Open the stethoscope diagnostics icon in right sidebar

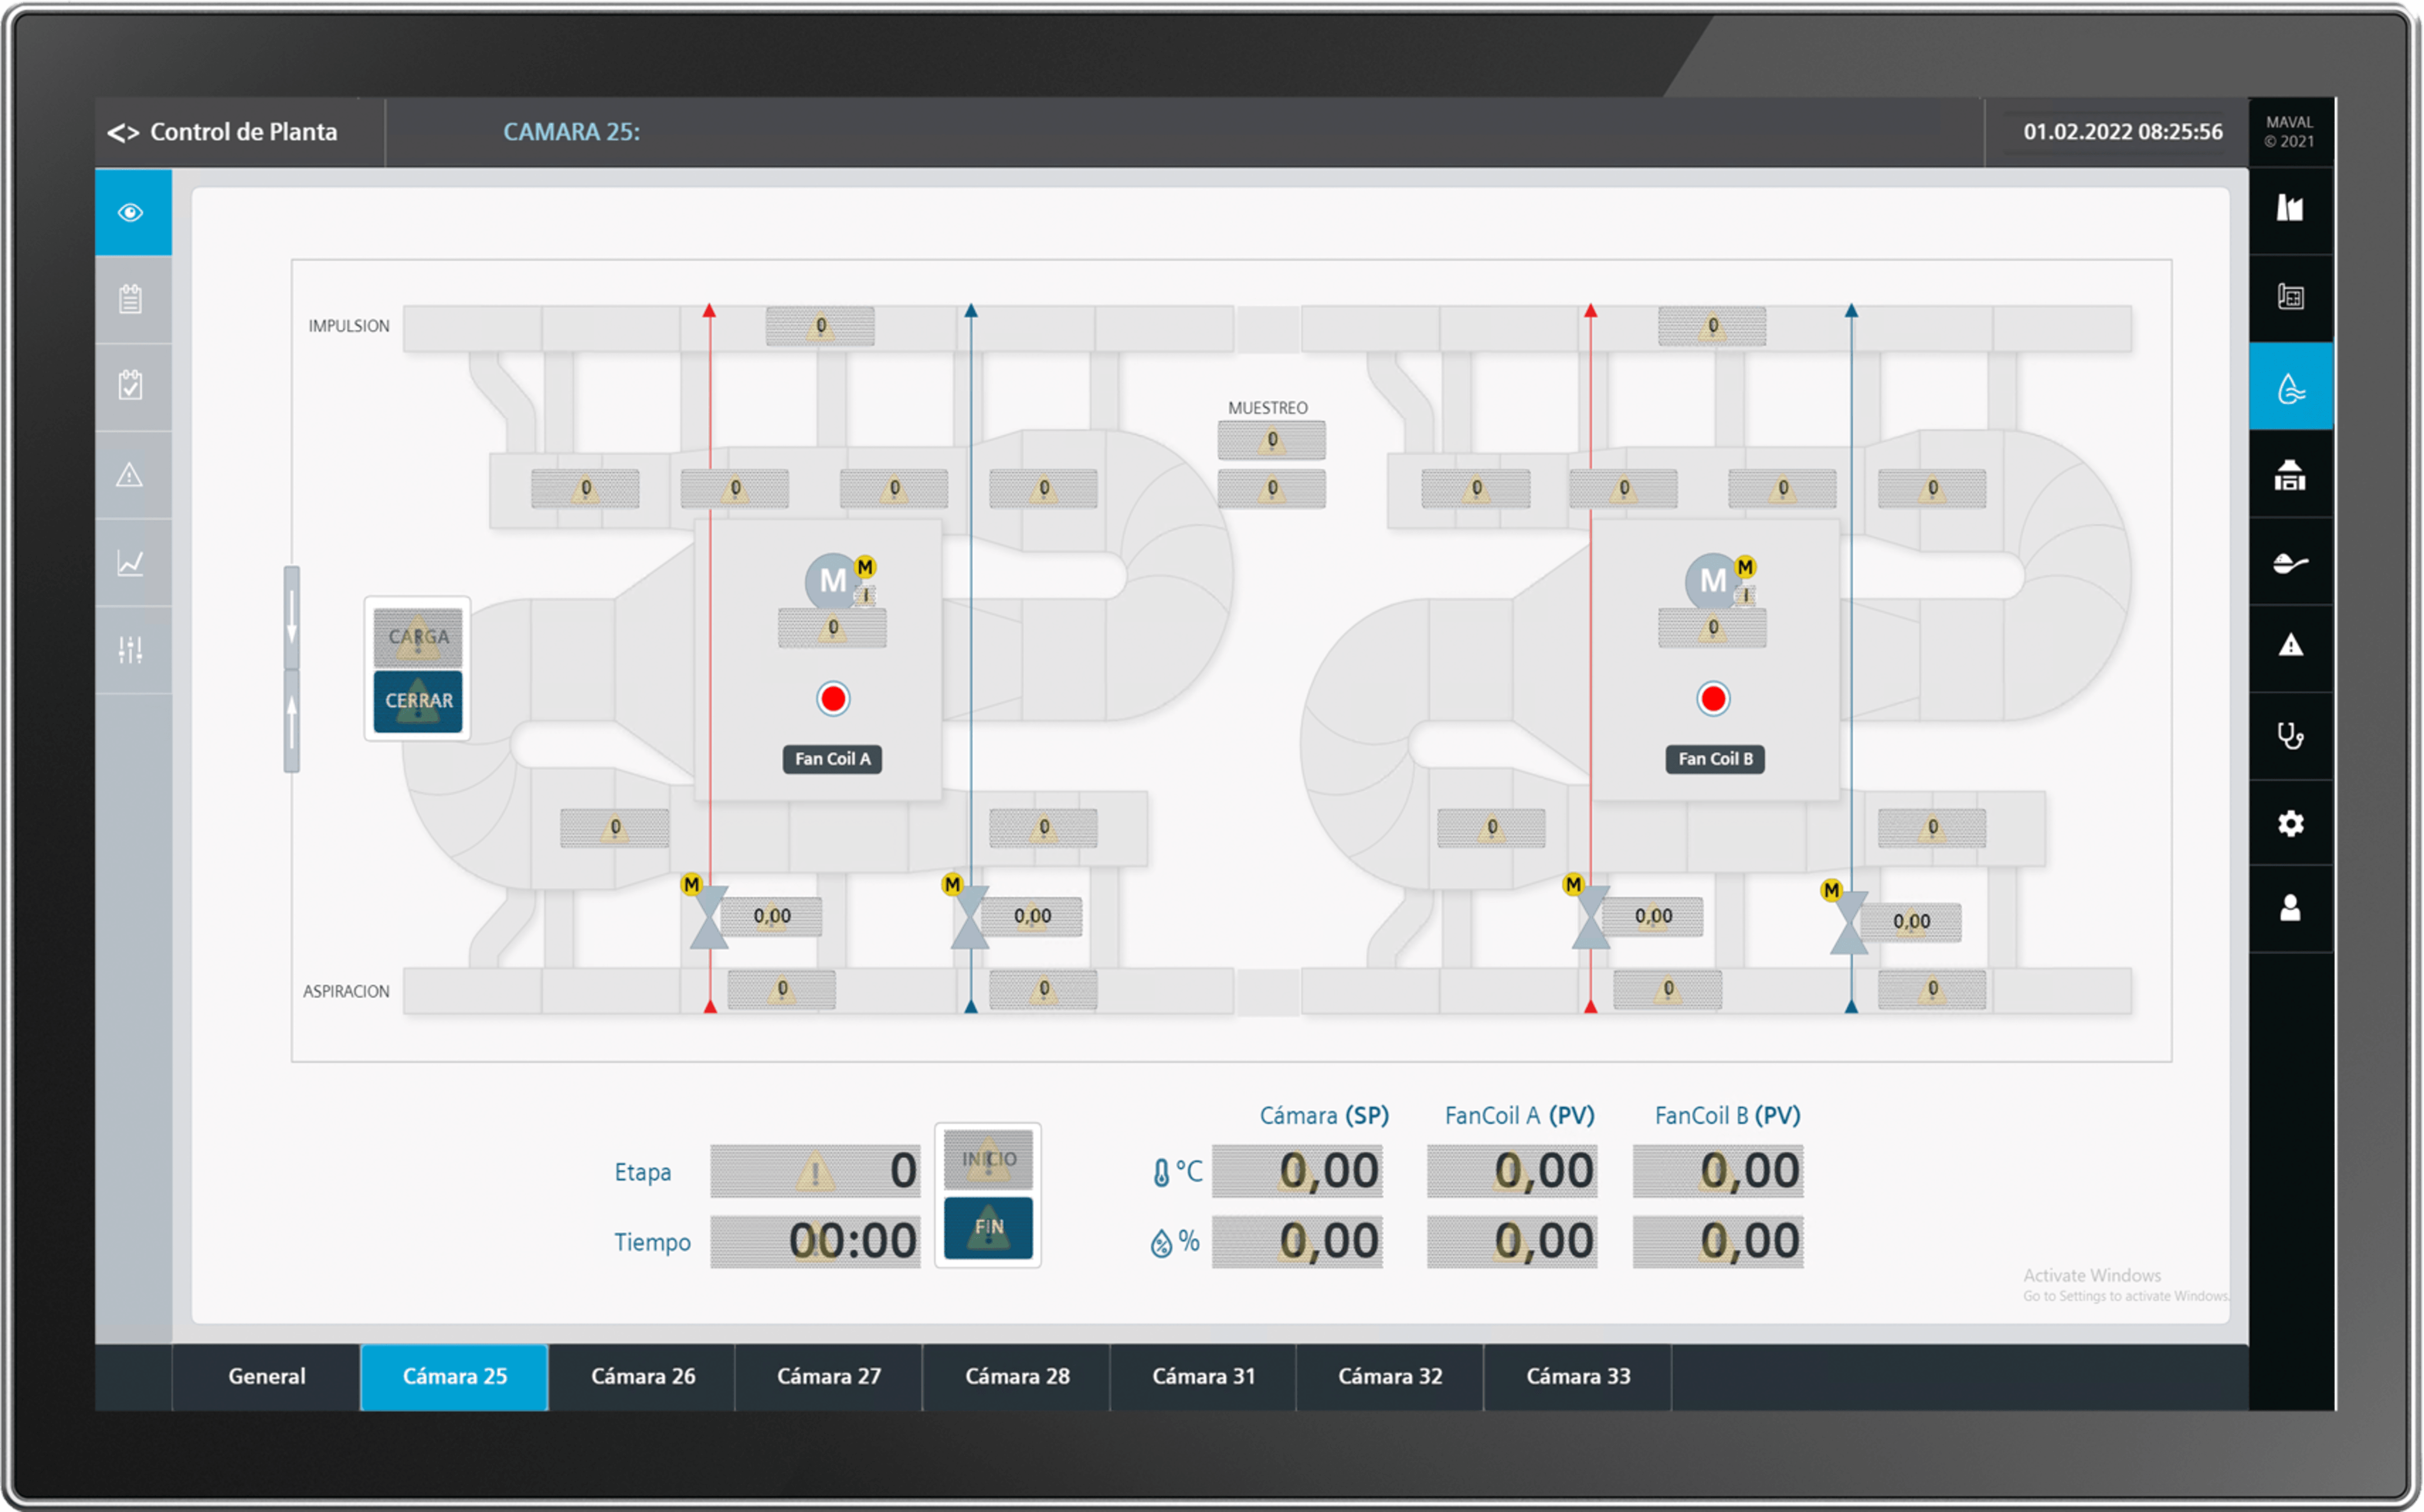(x=2290, y=736)
